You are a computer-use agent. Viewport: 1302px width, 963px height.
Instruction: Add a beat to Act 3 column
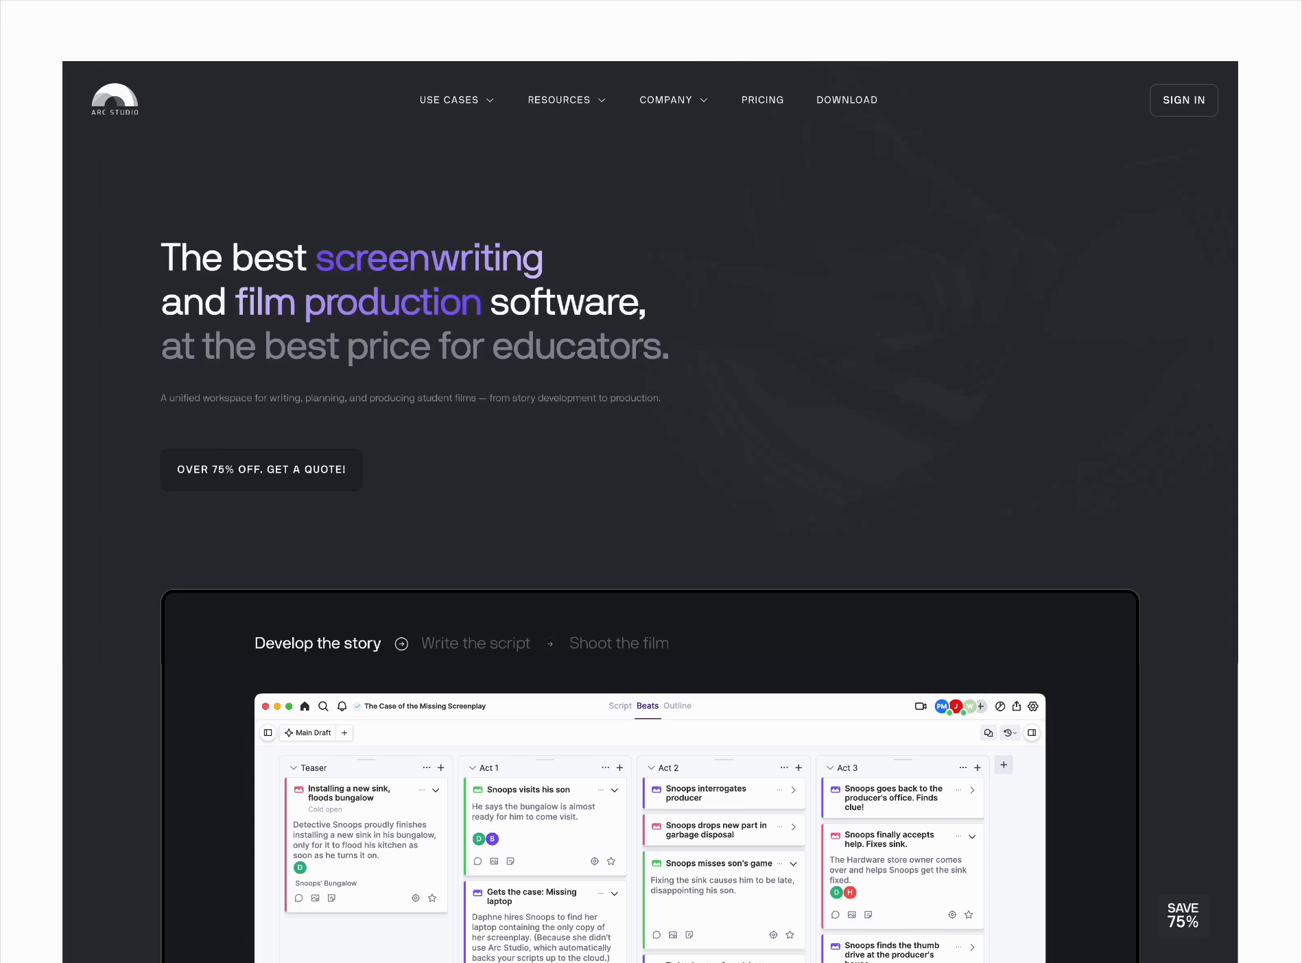coord(978,768)
